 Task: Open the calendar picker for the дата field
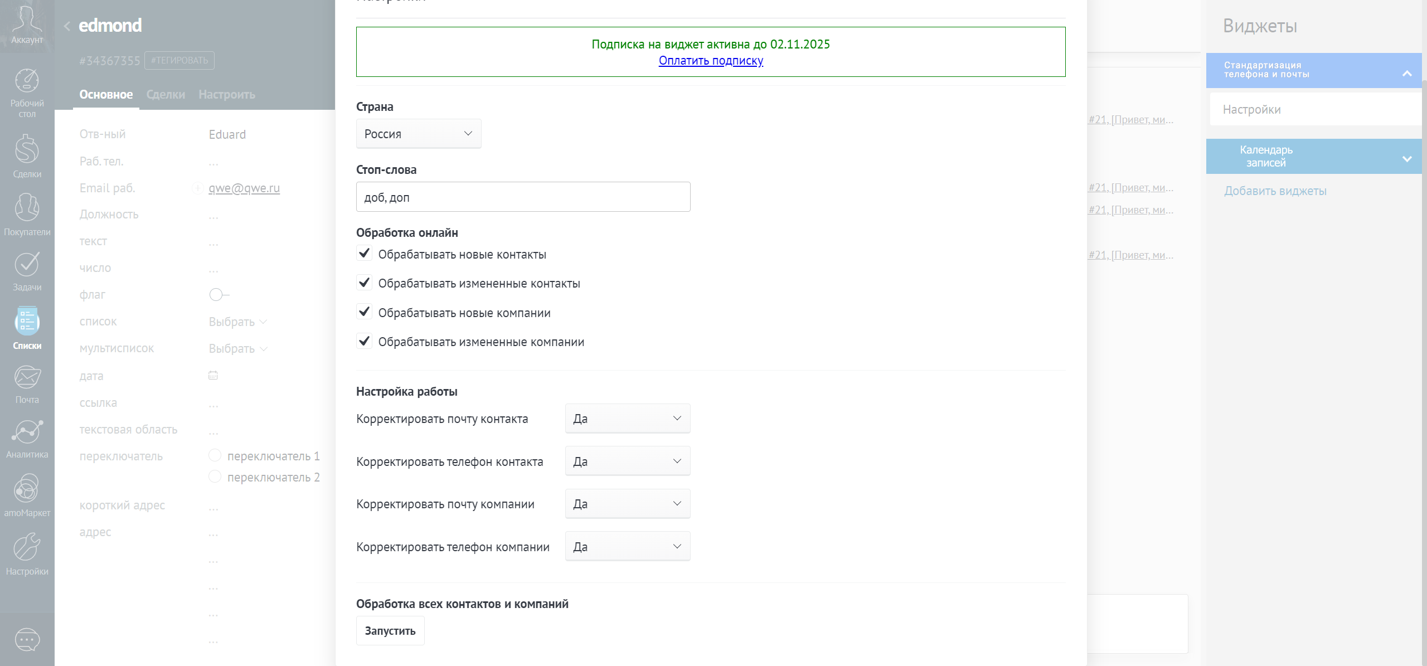pyautogui.click(x=213, y=375)
